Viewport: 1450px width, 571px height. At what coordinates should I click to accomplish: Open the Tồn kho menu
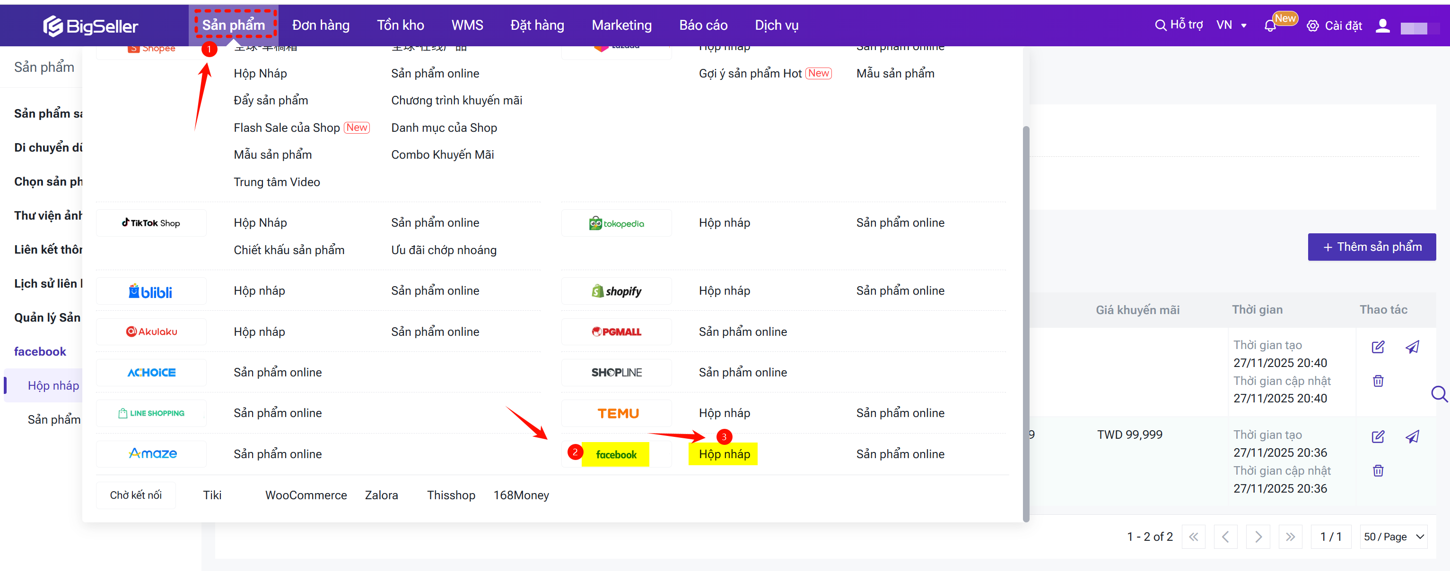(400, 26)
